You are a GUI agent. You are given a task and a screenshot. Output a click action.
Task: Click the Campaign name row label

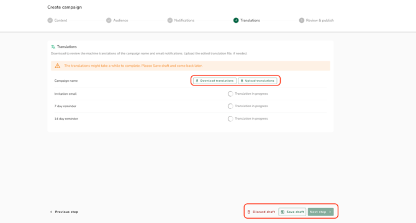[x=66, y=81]
